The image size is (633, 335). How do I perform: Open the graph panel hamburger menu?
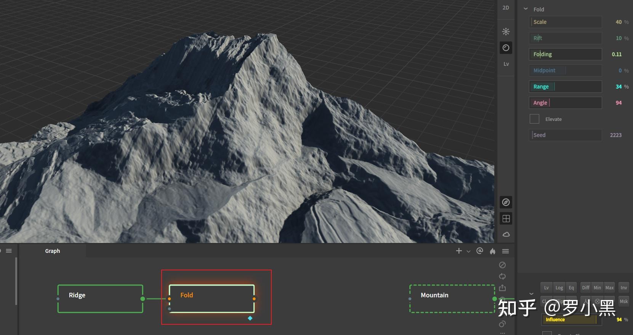(x=505, y=251)
